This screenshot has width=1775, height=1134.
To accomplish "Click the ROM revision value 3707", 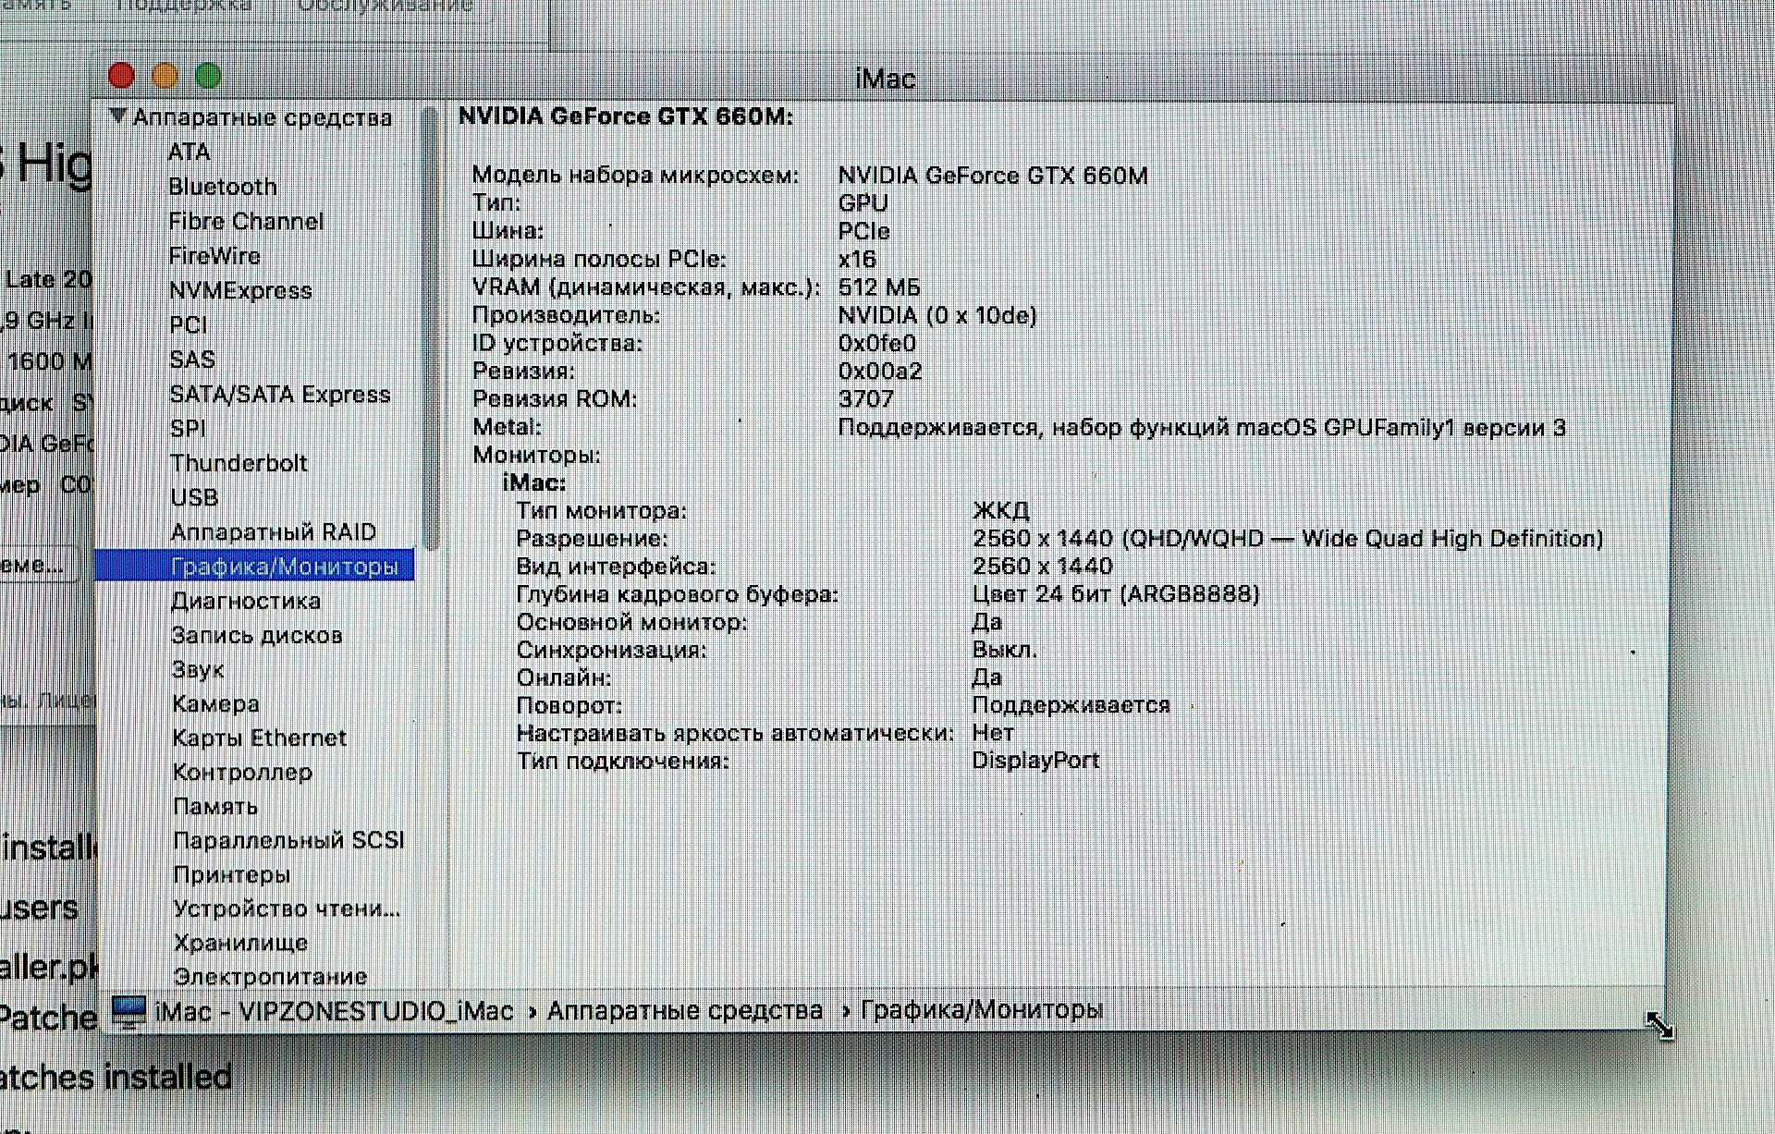I will 865,399.
